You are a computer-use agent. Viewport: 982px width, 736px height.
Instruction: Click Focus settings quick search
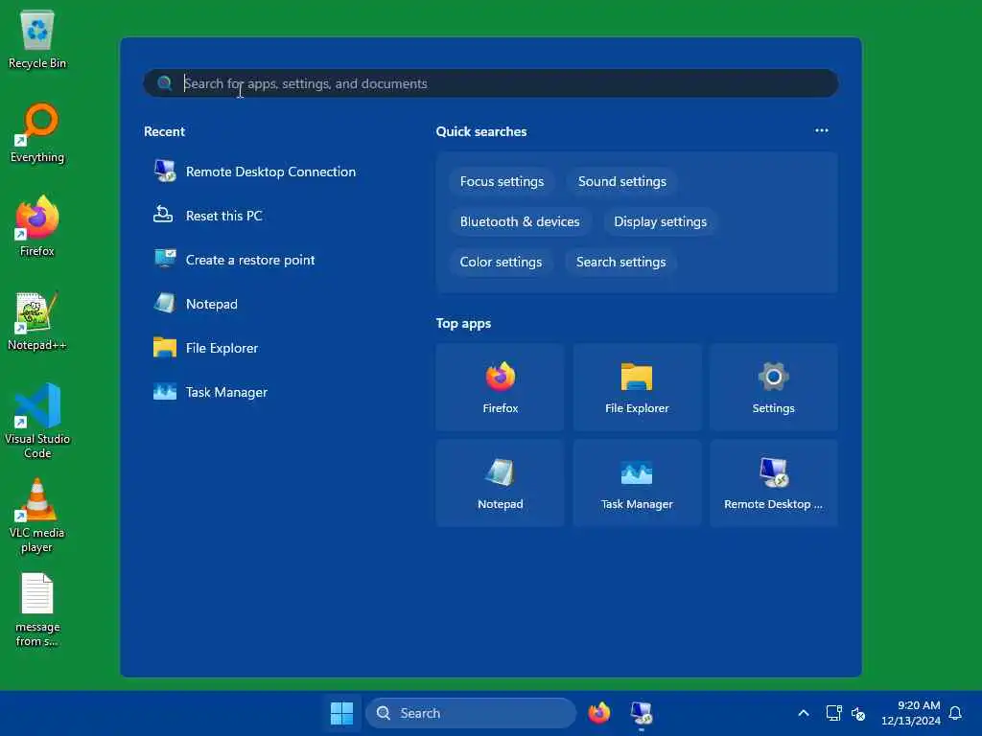tap(502, 181)
